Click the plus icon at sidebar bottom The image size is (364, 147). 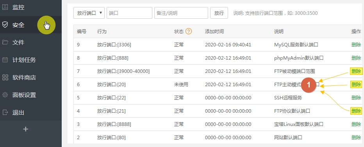coord(26,129)
